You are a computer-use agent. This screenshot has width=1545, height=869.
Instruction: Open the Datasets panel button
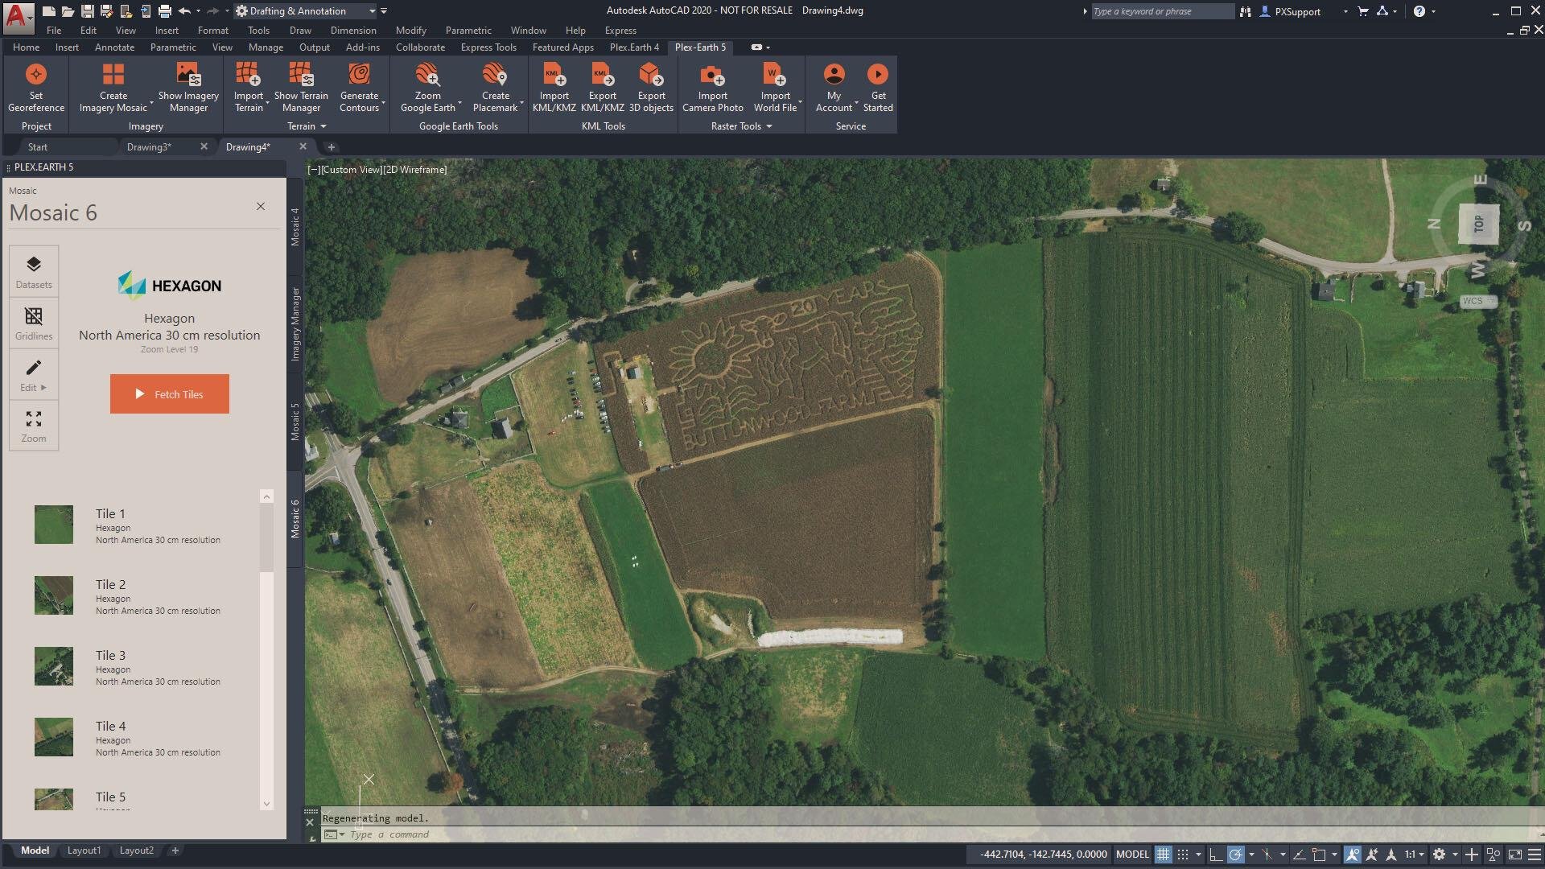[x=34, y=271]
